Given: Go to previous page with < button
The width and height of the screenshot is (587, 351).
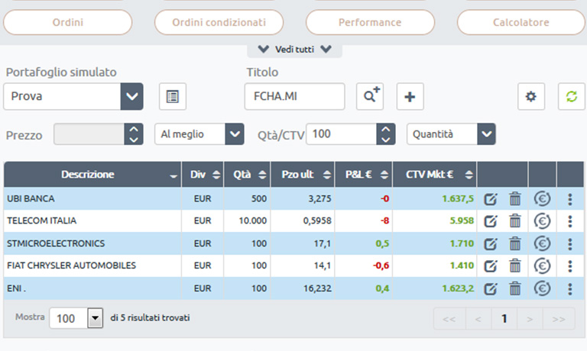Looking at the screenshot, I should coord(478,319).
